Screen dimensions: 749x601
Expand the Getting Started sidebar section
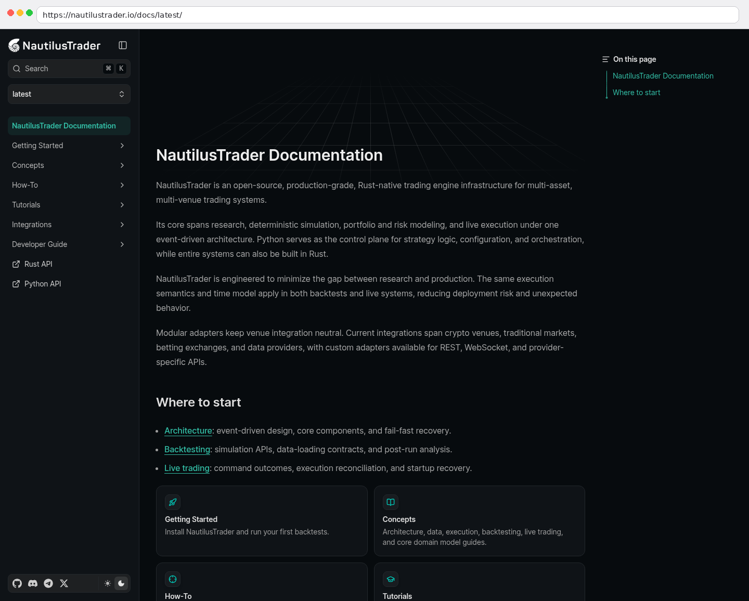[x=122, y=146]
